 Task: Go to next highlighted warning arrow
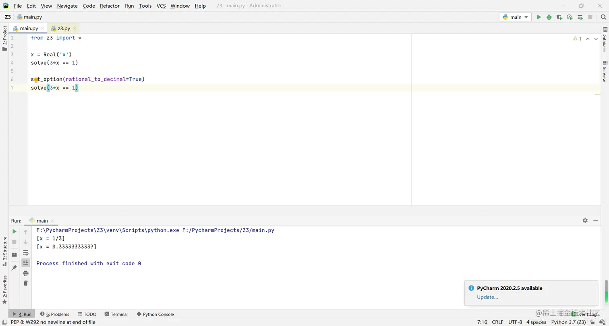click(596, 39)
